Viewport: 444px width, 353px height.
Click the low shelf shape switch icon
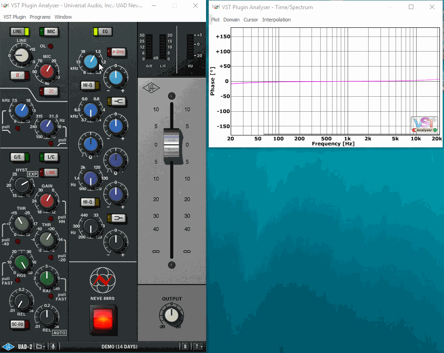(x=116, y=218)
